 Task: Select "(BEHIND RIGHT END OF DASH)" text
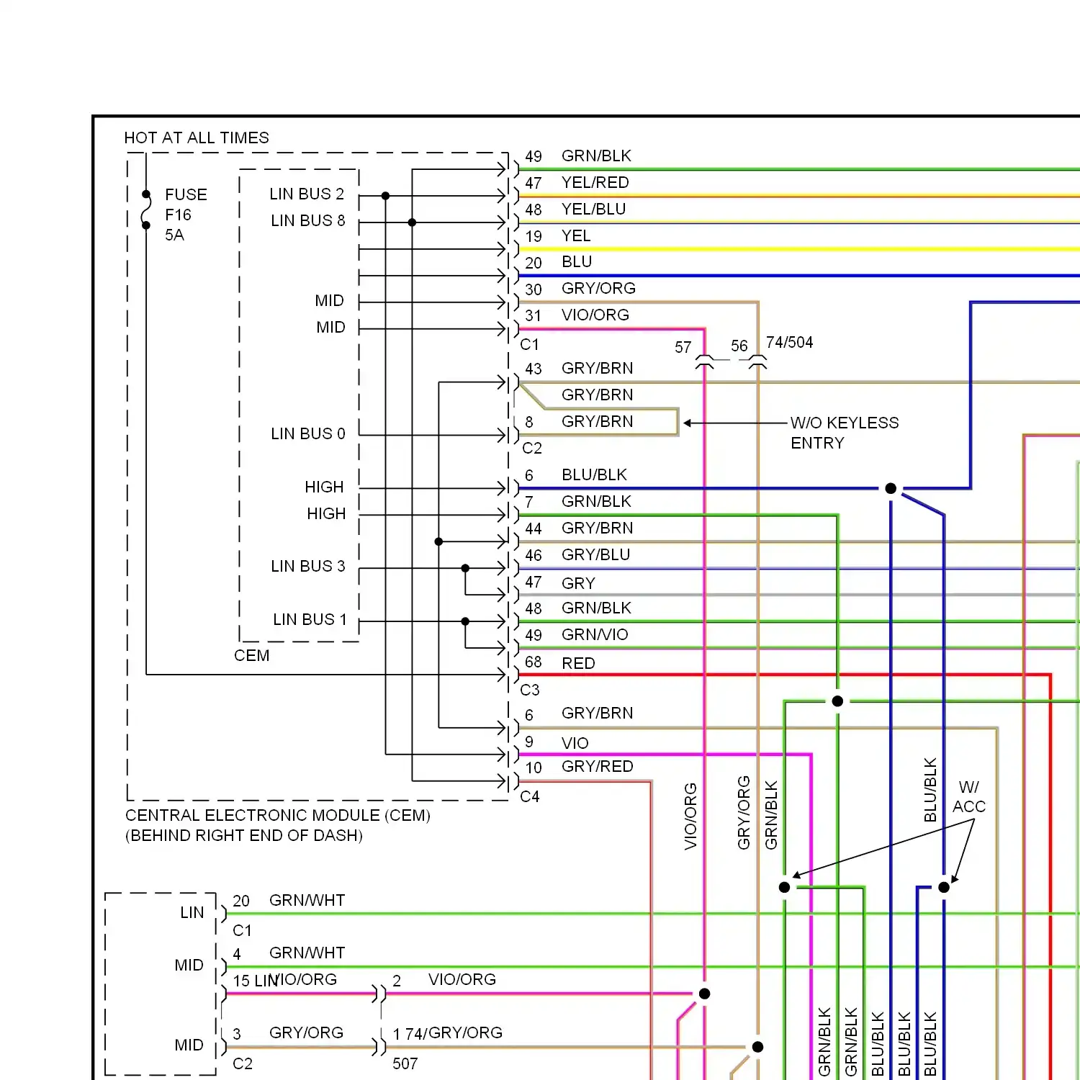[244, 835]
